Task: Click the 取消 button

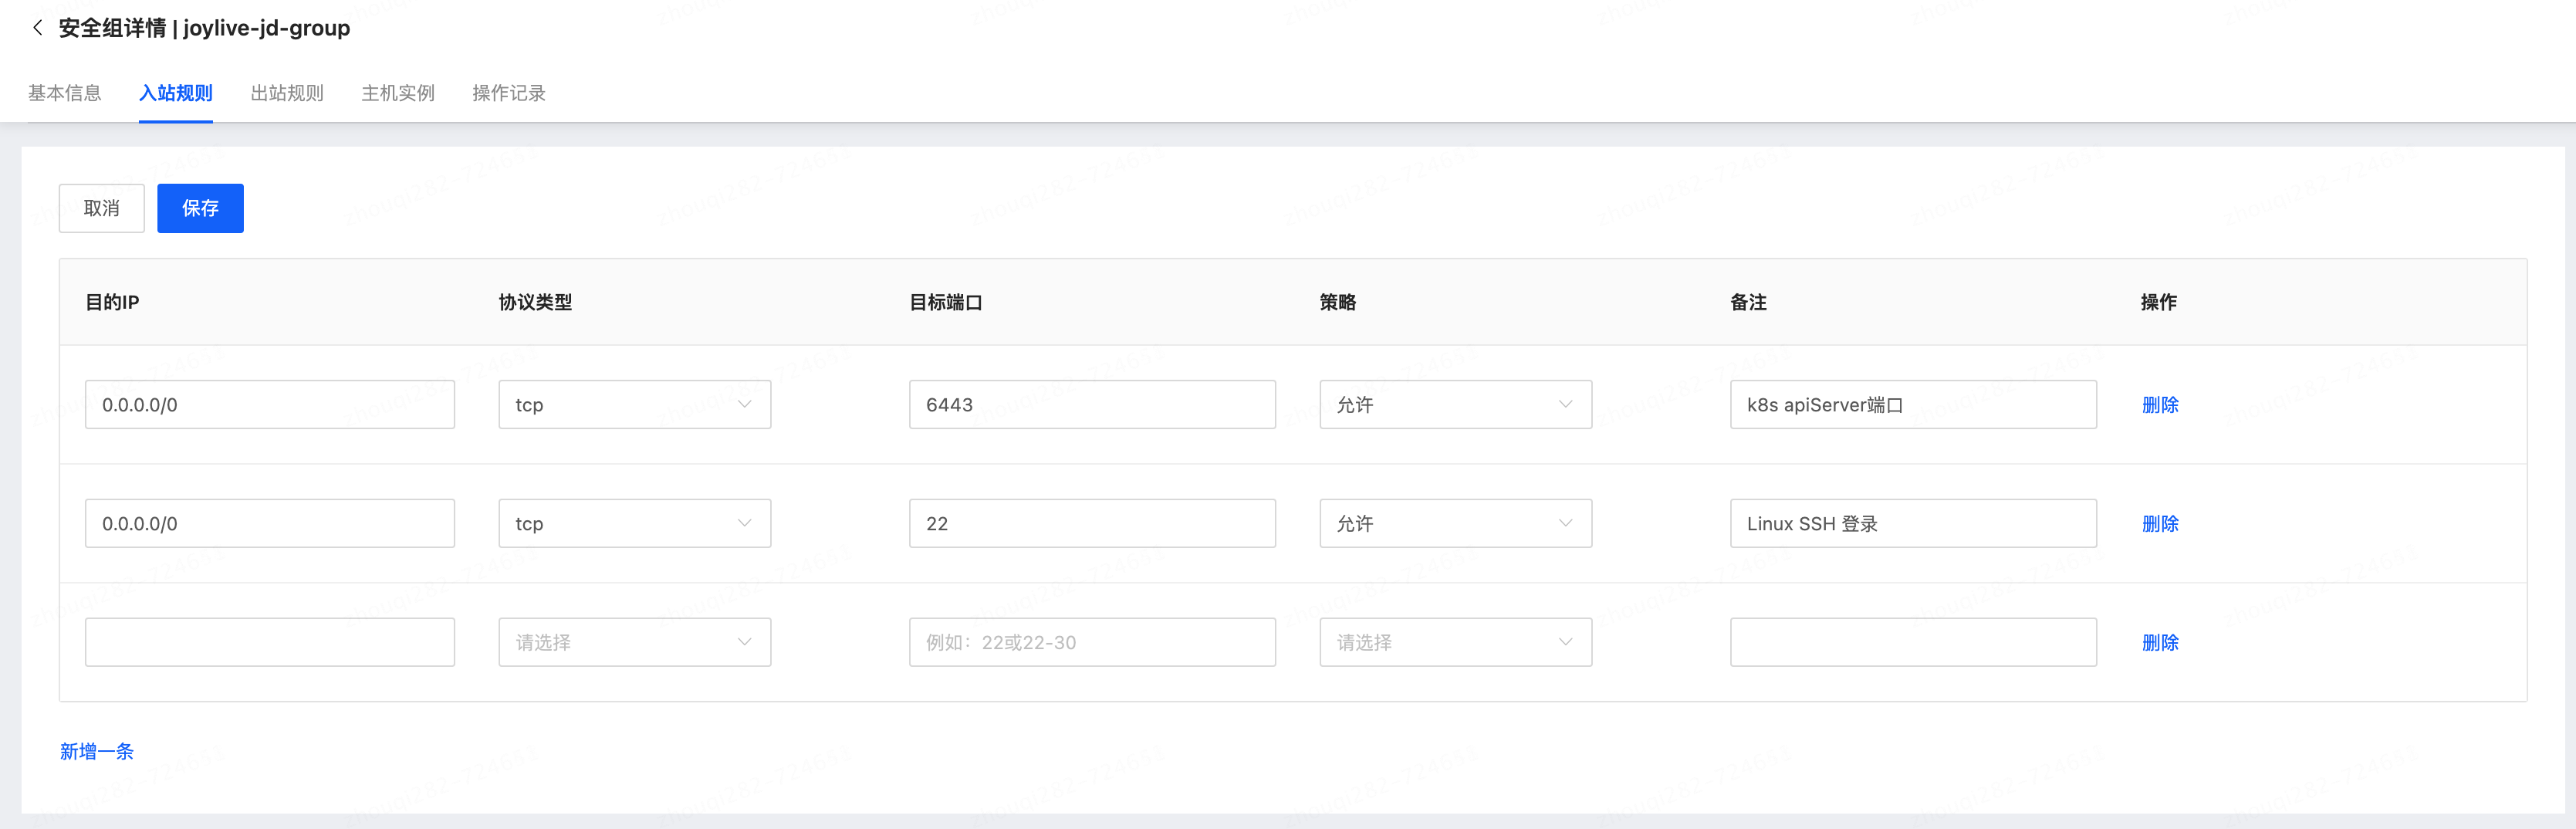Action: coord(102,208)
